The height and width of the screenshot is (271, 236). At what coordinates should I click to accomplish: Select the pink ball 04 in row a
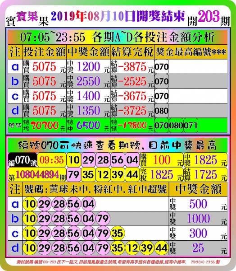88,204
